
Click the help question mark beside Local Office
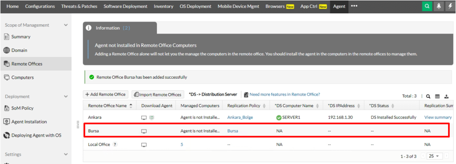tap(115, 145)
